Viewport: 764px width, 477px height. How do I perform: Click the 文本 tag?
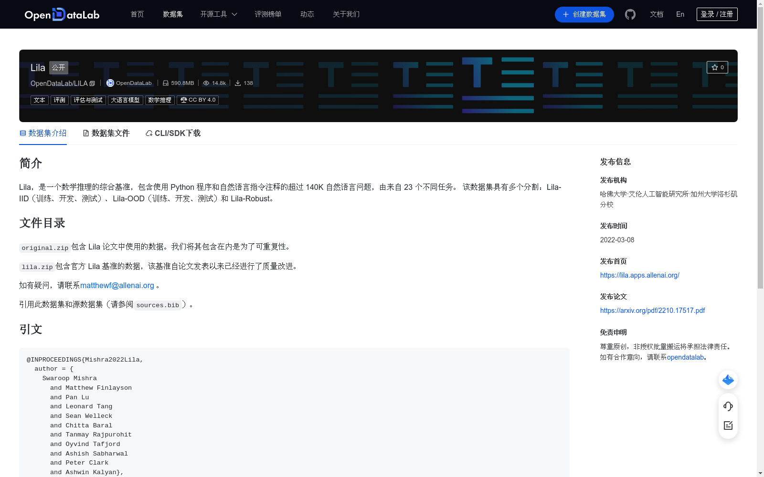tap(40, 100)
